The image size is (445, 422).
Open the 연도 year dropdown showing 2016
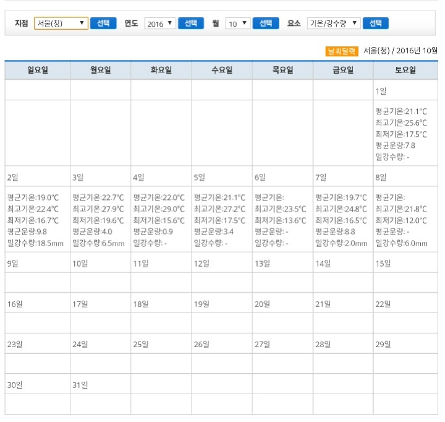click(160, 24)
